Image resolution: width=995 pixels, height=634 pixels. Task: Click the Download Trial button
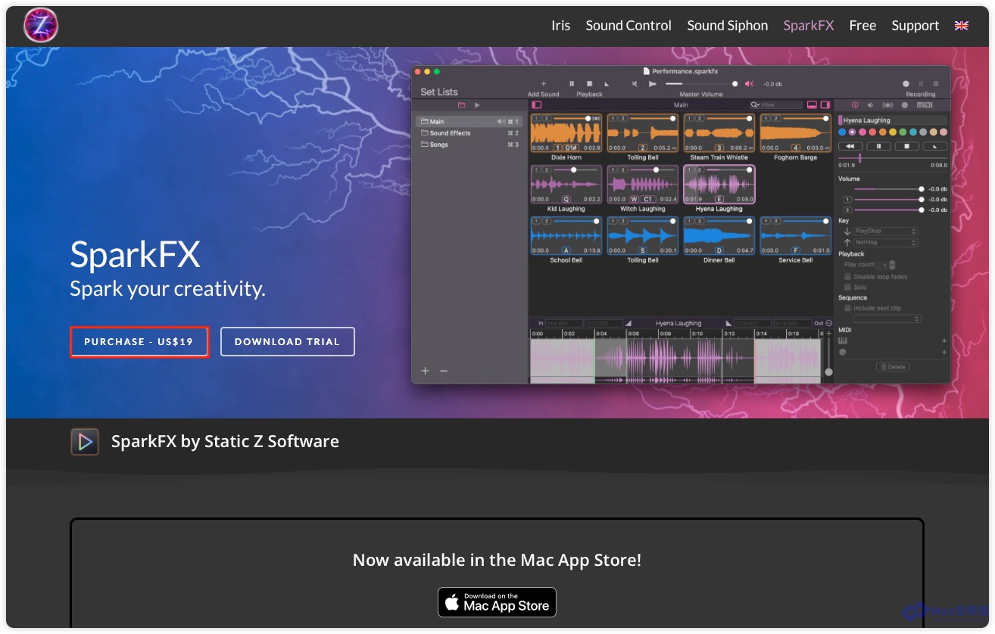tap(287, 342)
